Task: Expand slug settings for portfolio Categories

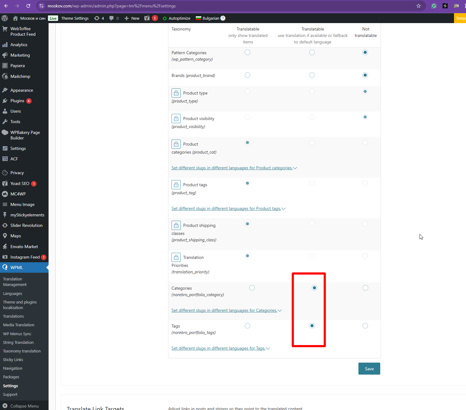Action: tap(227, 310)
